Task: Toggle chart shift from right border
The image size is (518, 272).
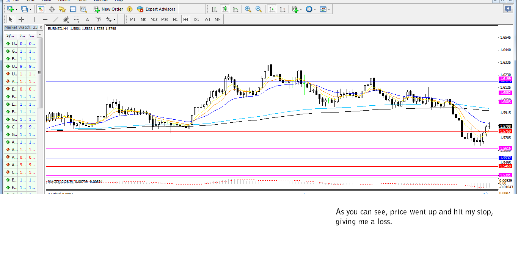Action: point(283,9)
